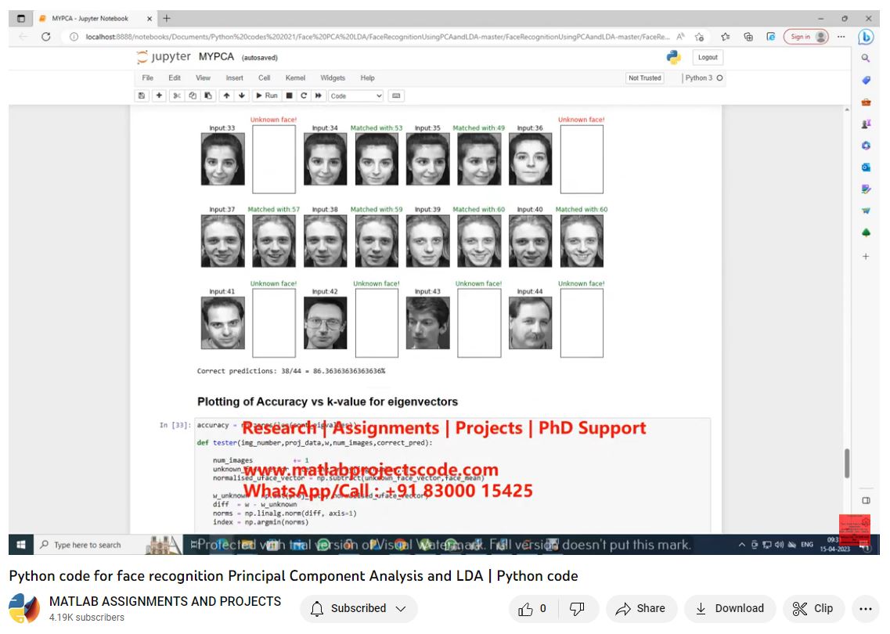Click the browser address bar URL
This screenshot has width=890, height=634.
377,37
